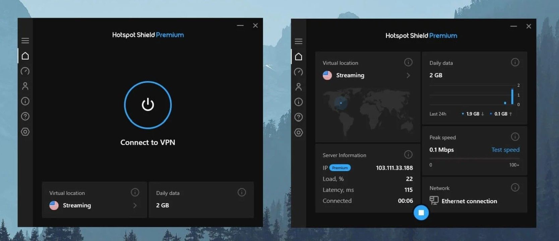Viewport: 559px width, 241px height.
Task: Click Connect to VPN text in left window
Action: (x=148, y=142)
